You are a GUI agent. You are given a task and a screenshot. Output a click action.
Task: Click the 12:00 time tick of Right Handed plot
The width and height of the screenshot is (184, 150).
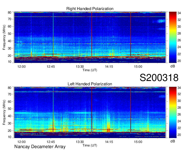click(x=21, y=67)
